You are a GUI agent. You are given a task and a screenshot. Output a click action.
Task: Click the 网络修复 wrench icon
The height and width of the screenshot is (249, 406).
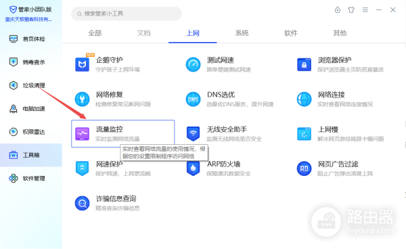pos(82,99)
